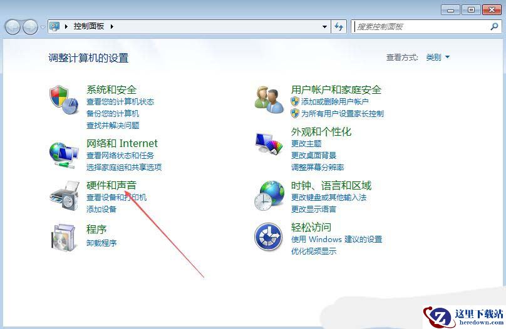Click the search magnifier icon
Image resolution: width=506 pixels, height=329 pixels.
point(494,26)
